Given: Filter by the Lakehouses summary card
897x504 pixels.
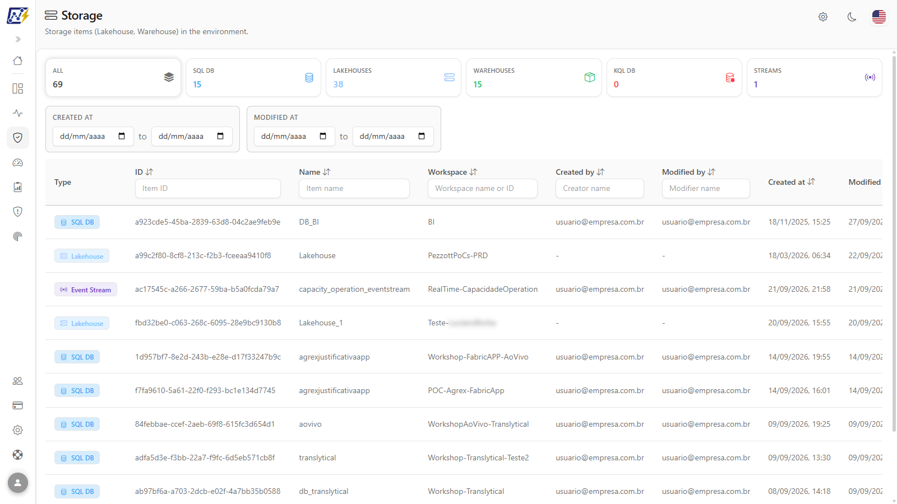Looking at the screenshot, I should coord(394,78).
